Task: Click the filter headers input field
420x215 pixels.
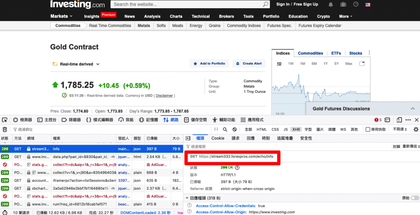Action: [x=288, y=147]
